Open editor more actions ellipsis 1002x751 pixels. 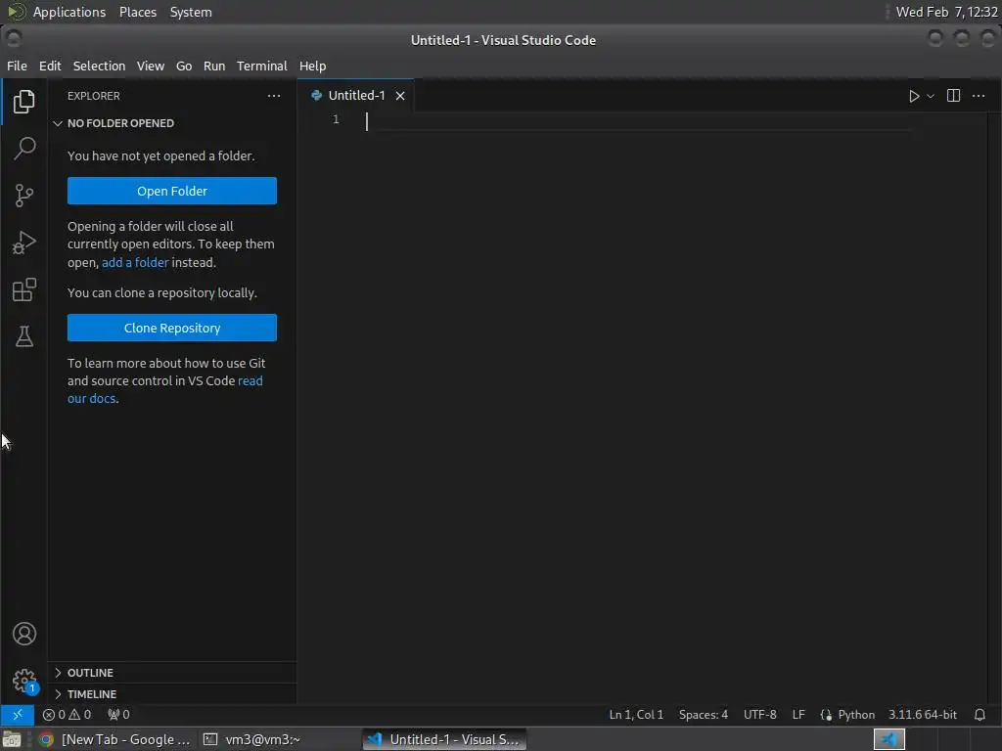coord(979,96)
